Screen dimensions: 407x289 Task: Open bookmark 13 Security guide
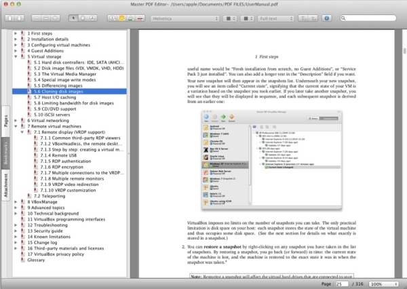tap(45, 231)
